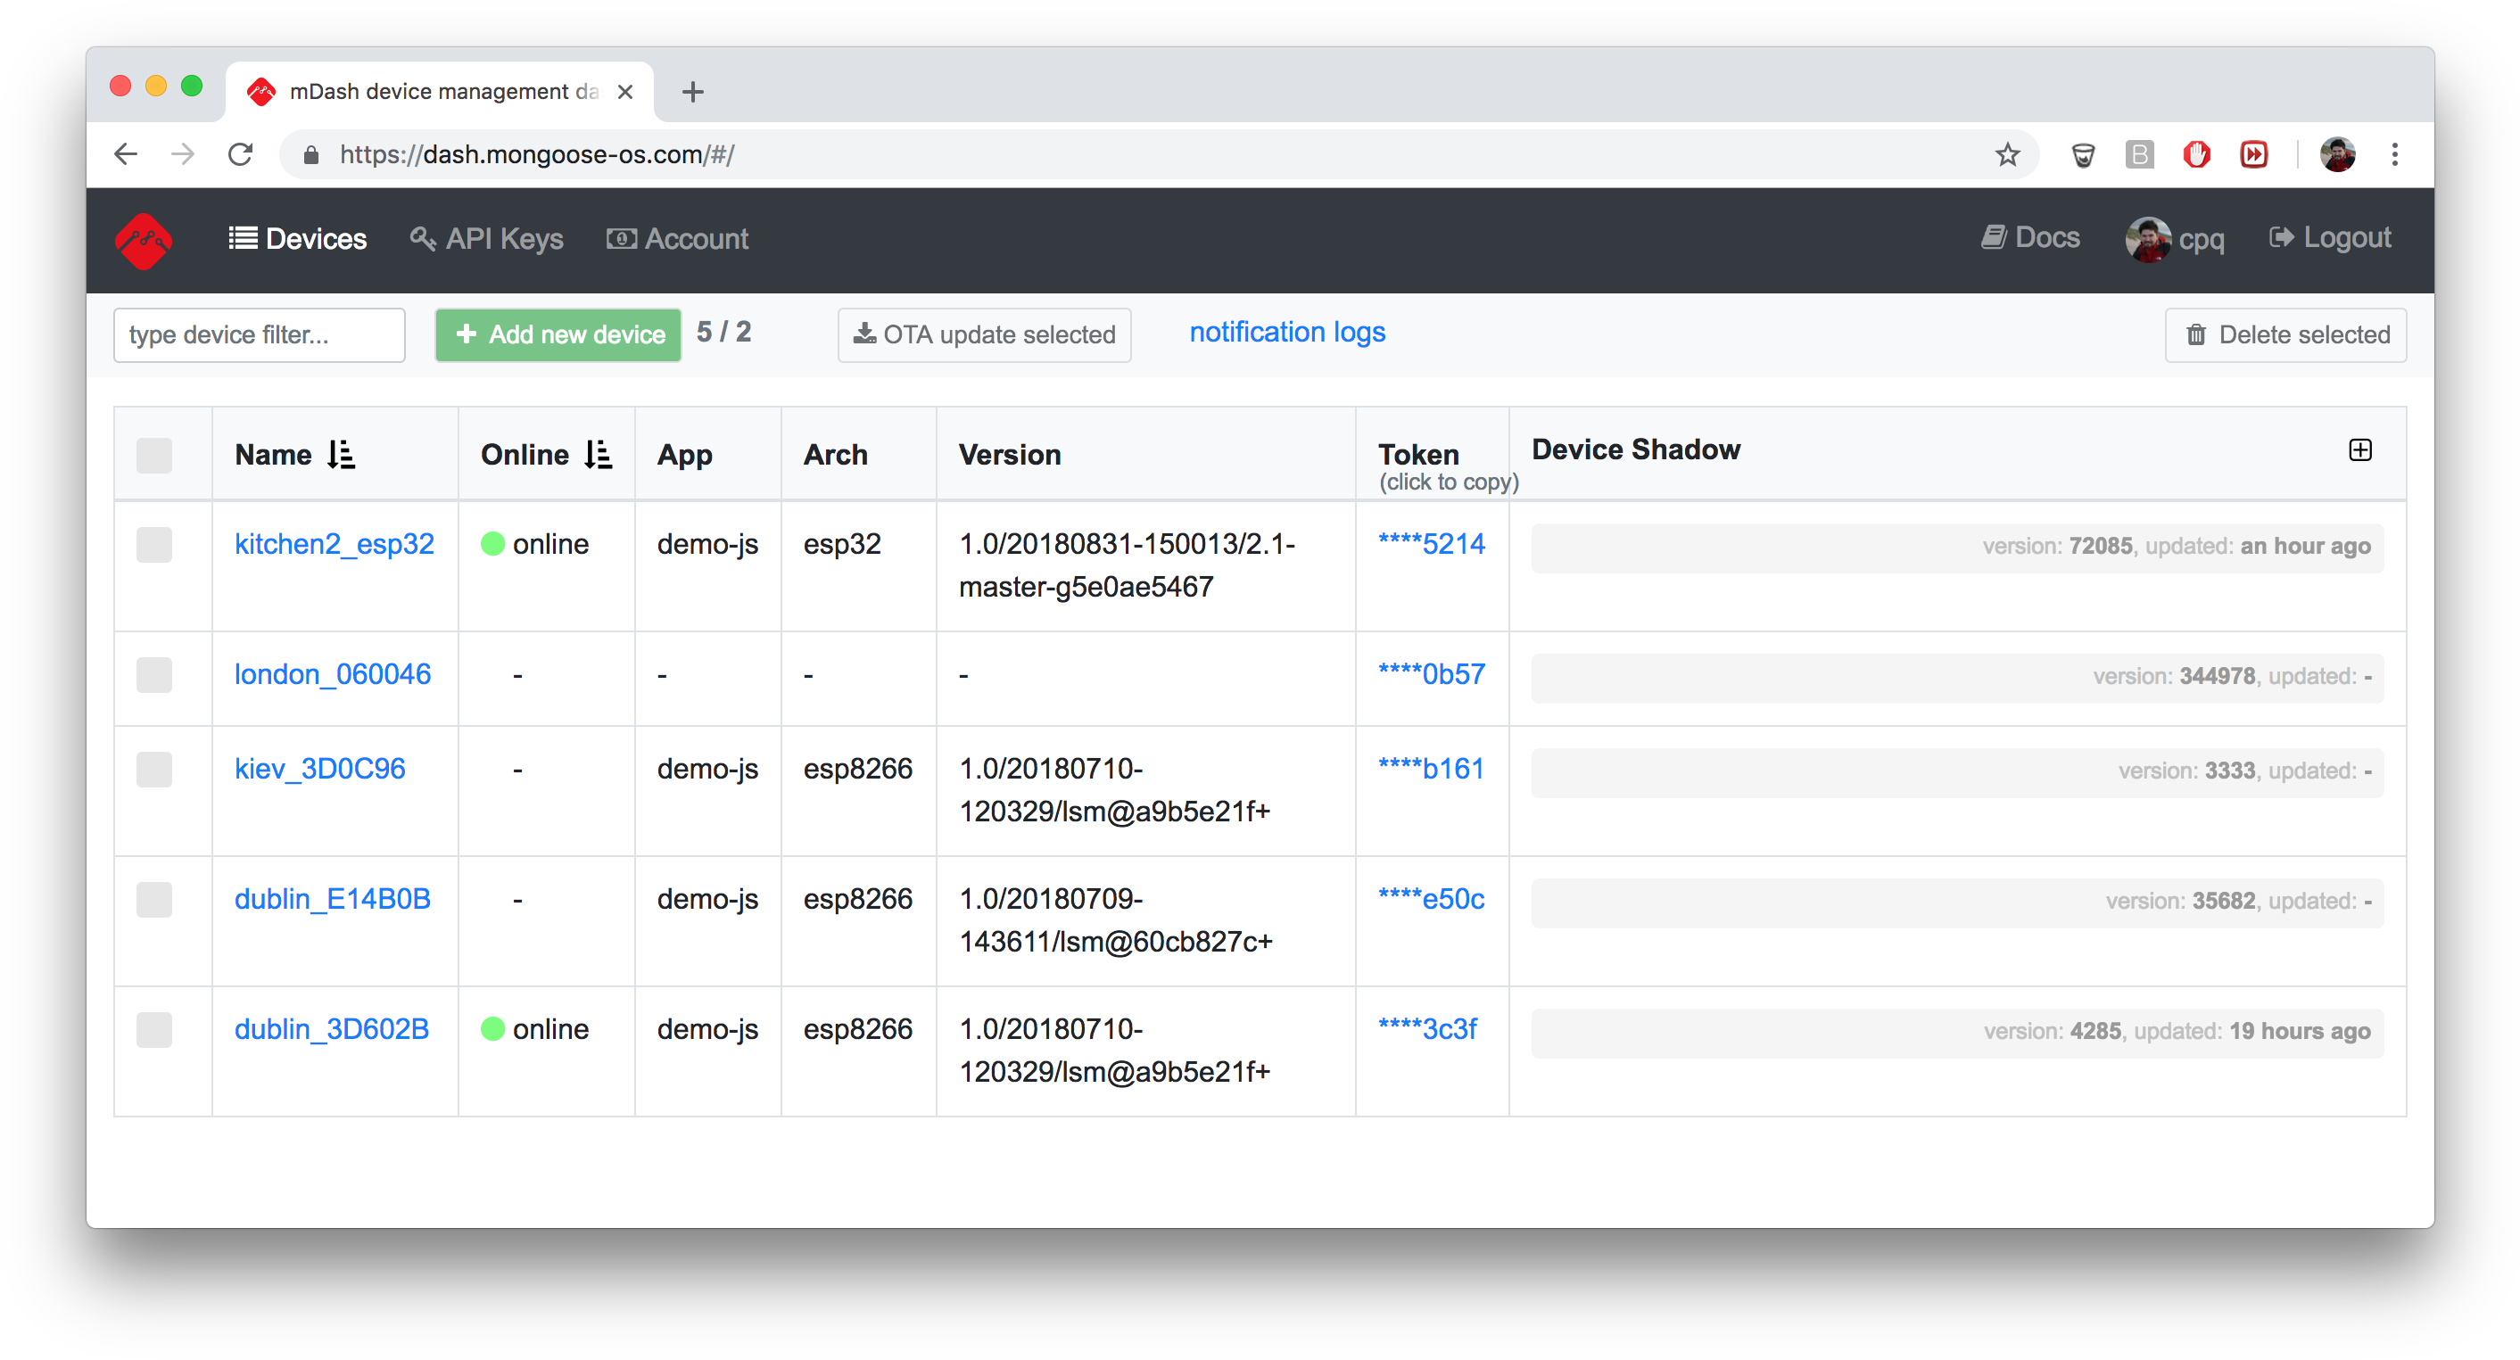
Task: Check the dublin_3D602B row checkbox
Action: pyautogui.click(x=153, y=1029)
